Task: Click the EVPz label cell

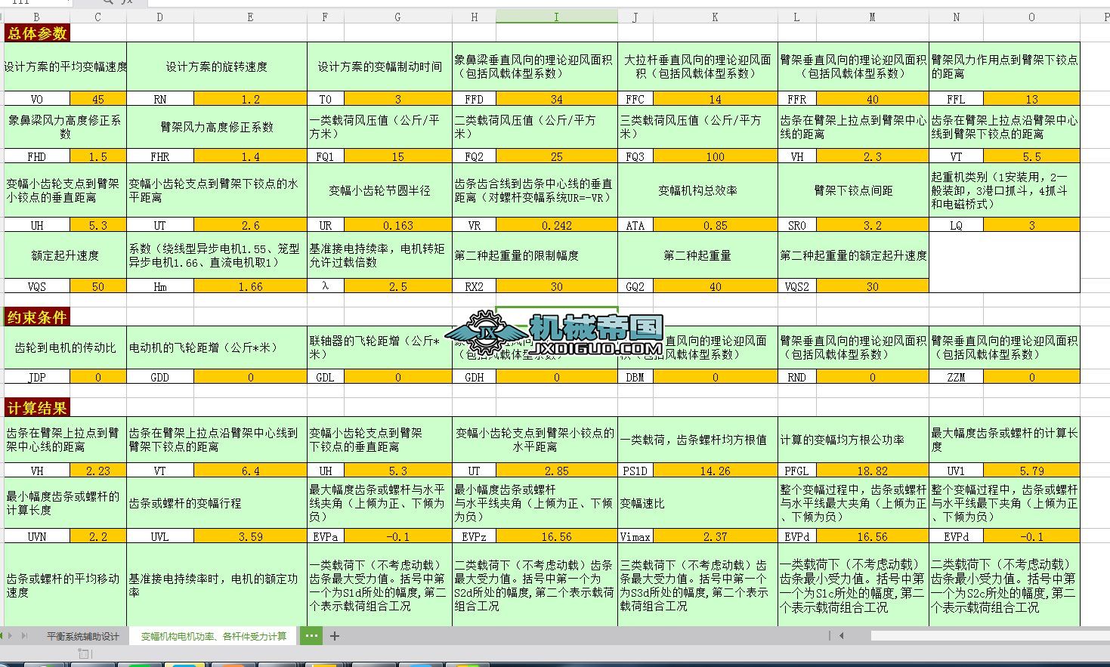Action: 475,536
